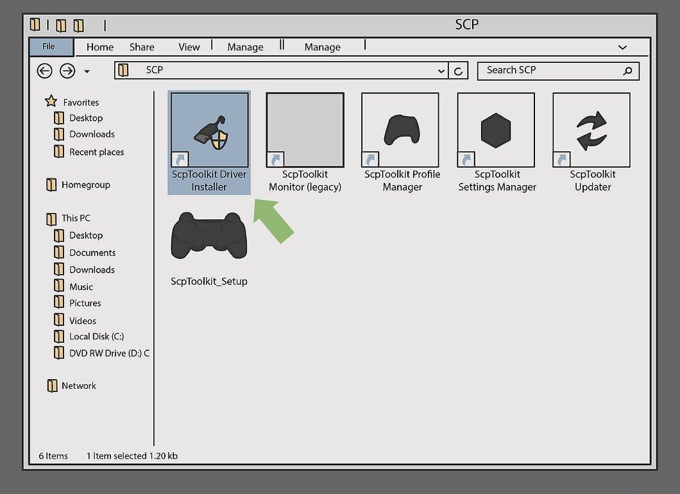Select the ScpToolkit Driver Installer shortcut icon
This screenshot has width=680, height=494.
[210, 130]
